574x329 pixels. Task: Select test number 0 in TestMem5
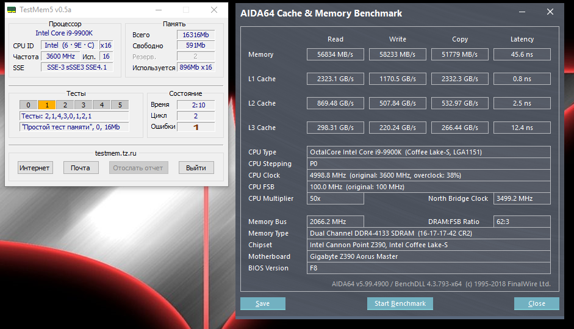click(28, 105)
